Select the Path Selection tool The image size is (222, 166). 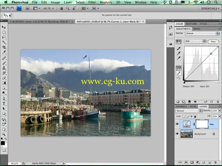tap(4, 109)
